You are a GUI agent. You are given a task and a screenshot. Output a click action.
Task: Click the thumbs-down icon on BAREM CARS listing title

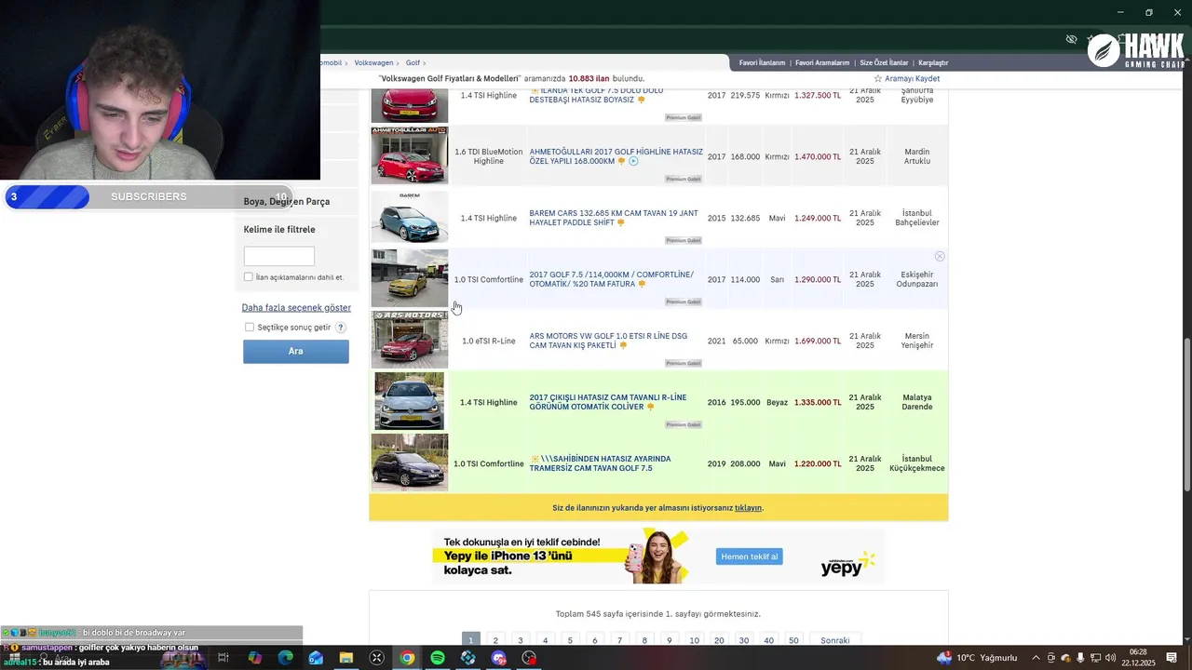point(621,222)
